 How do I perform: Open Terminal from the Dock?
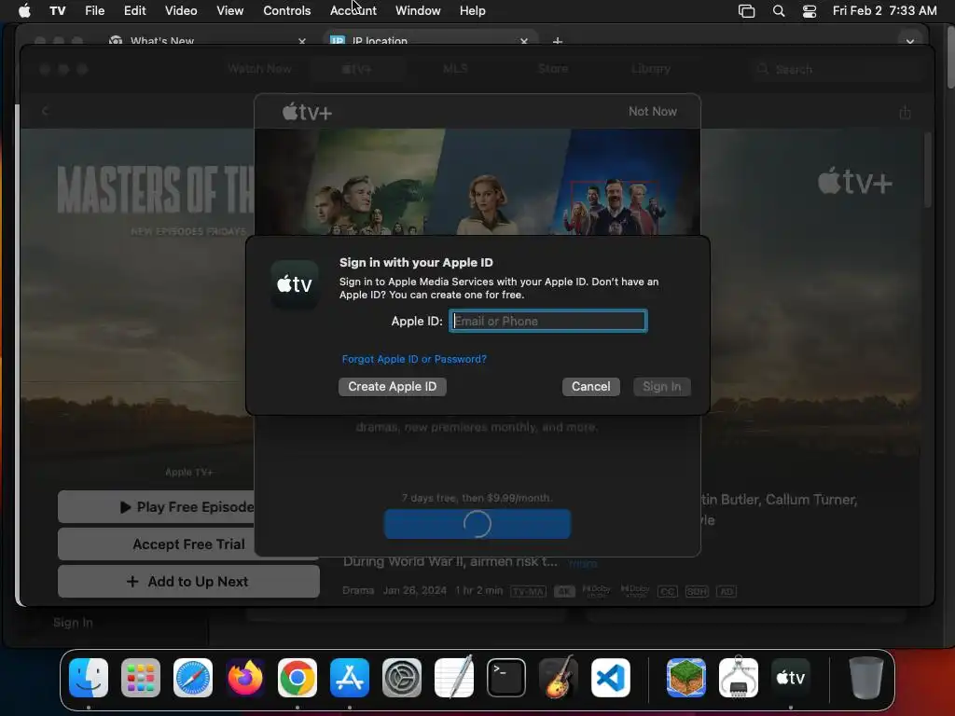click(506, 678)
